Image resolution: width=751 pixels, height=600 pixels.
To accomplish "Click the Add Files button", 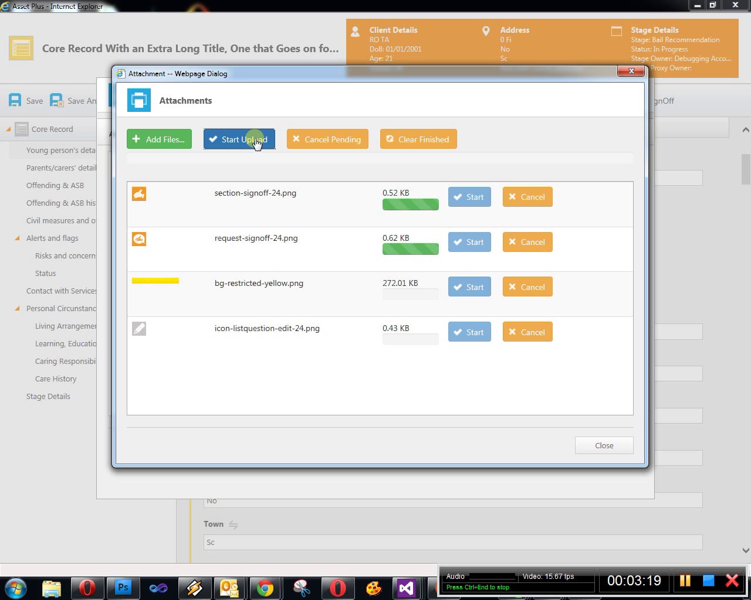I will (x=159, y=139).
